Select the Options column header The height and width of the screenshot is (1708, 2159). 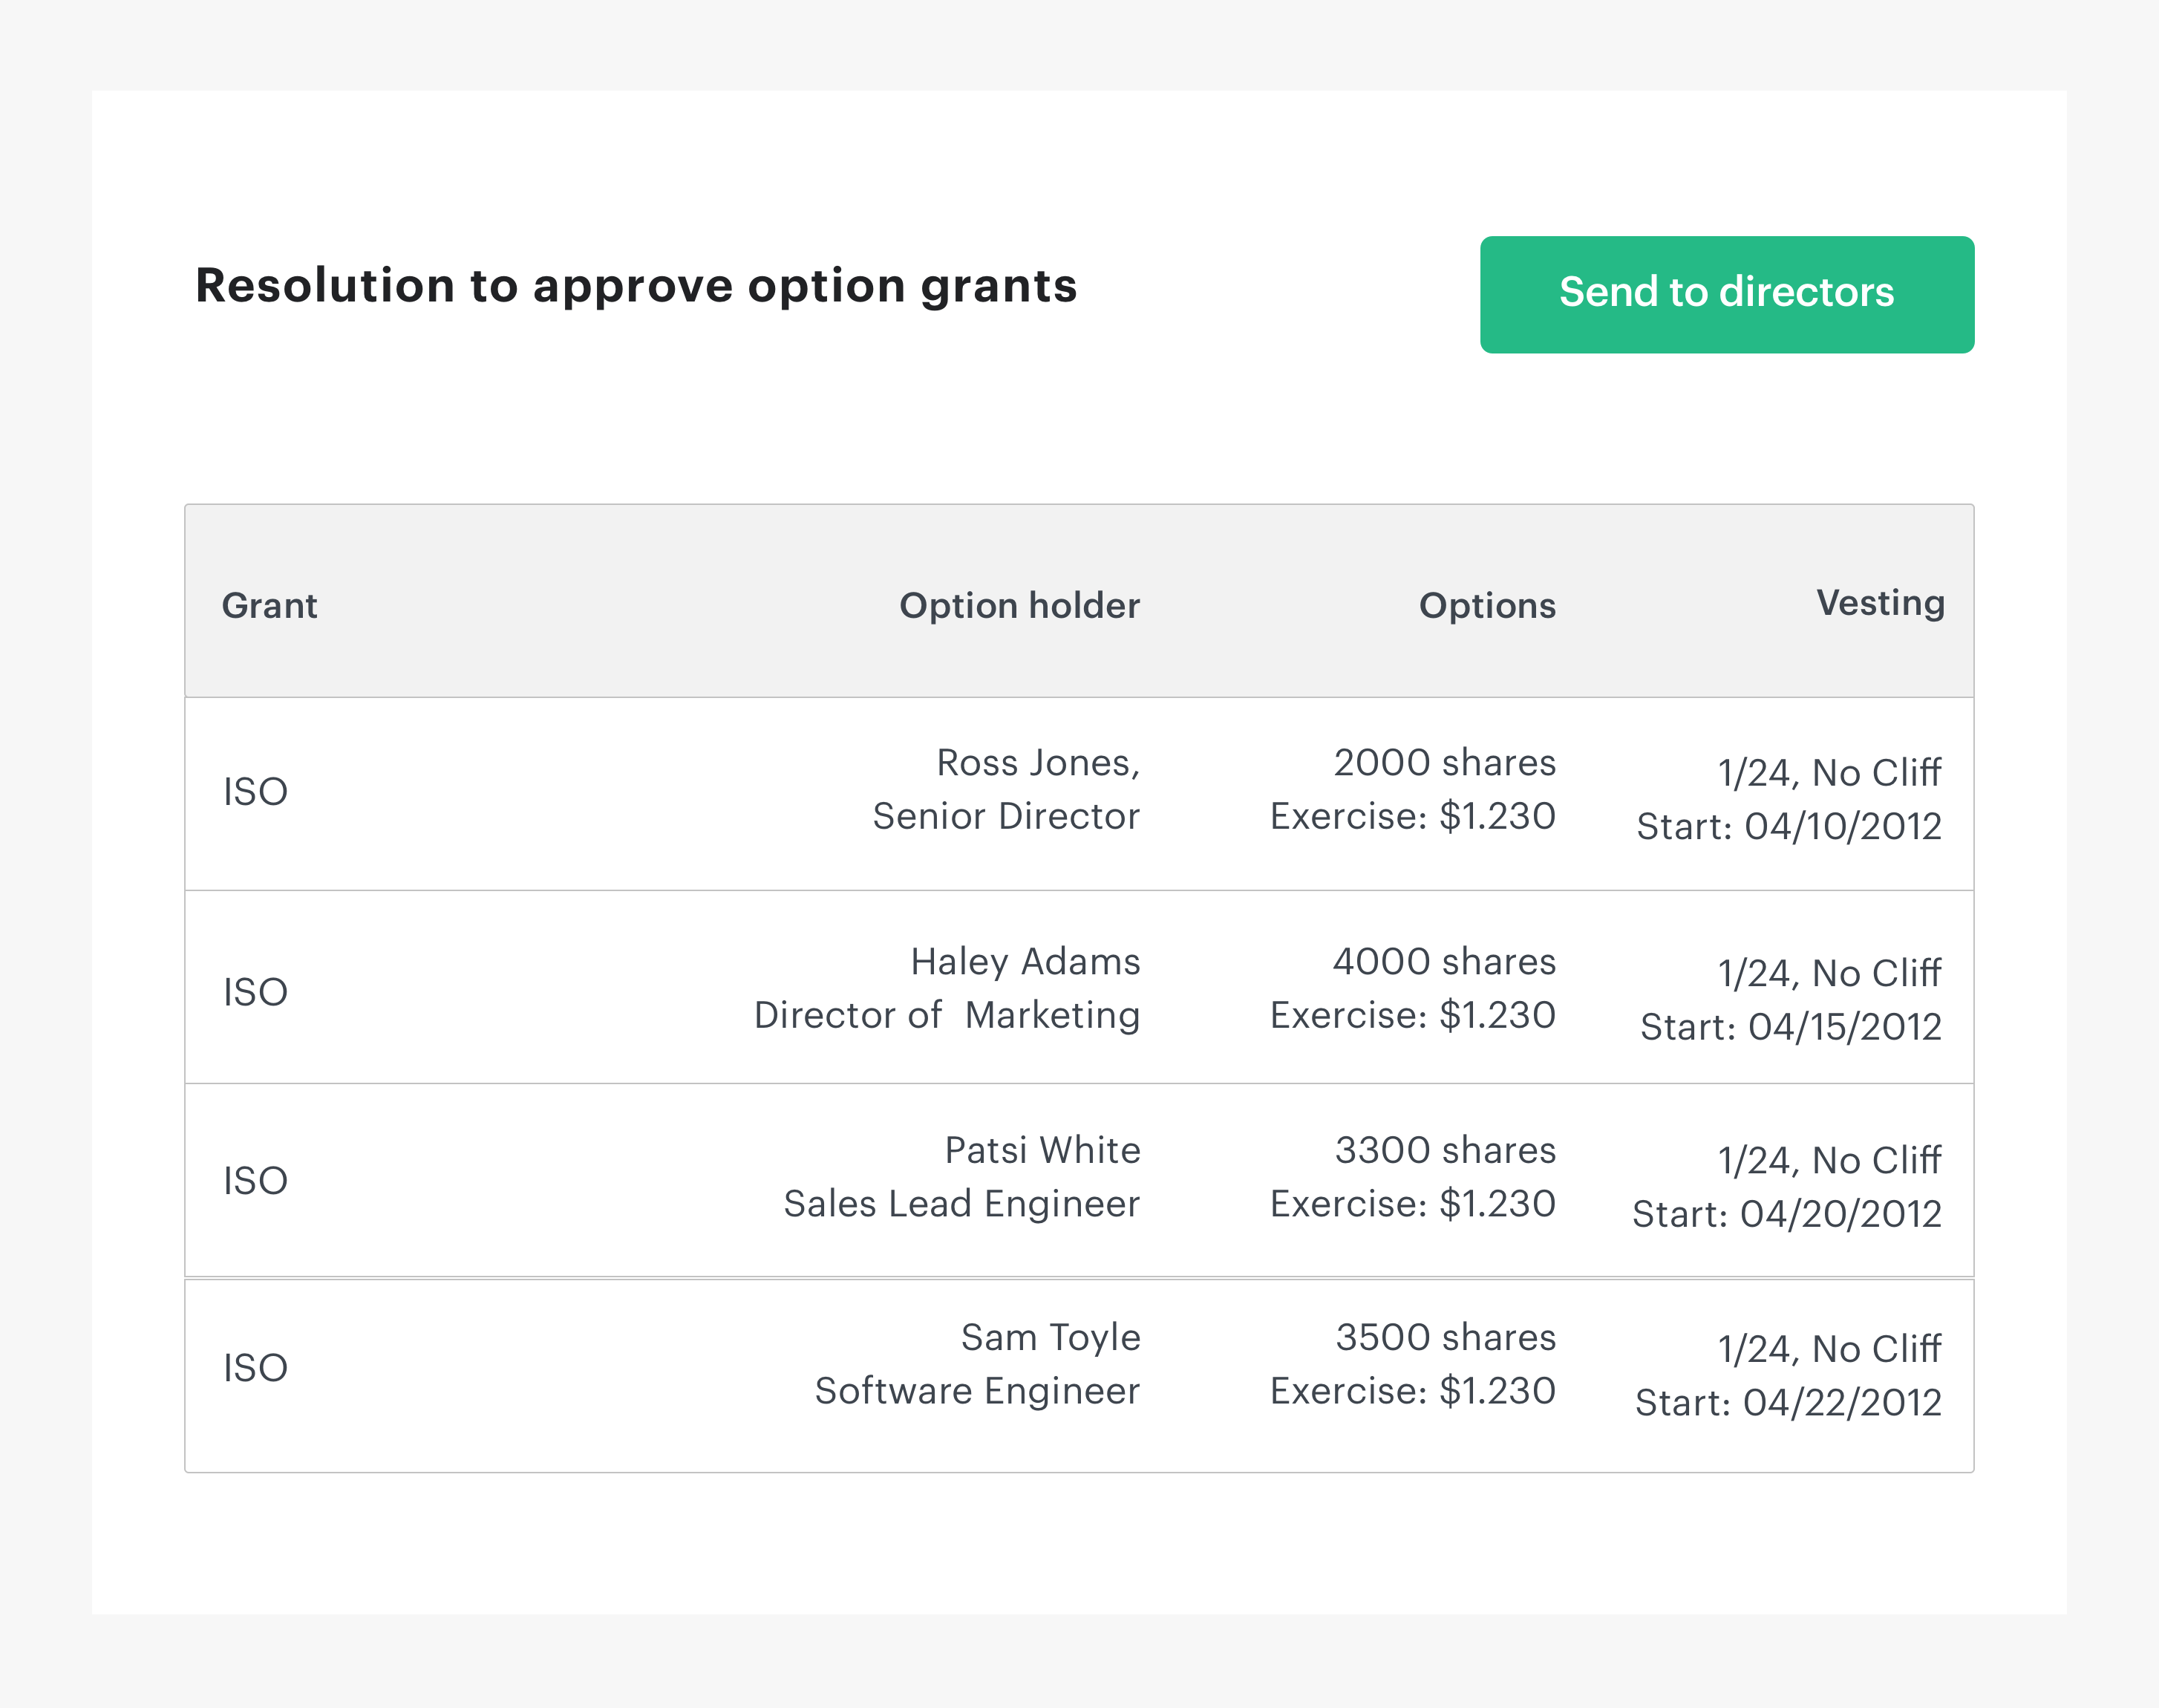tap(1487, 605)
